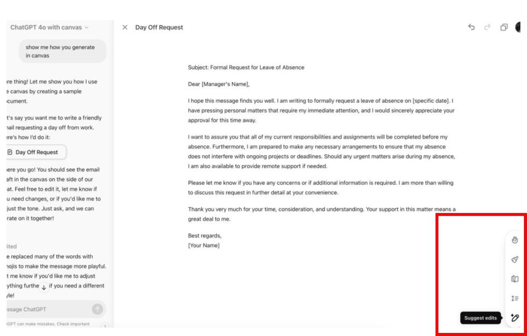The image size is (527, 336).
Task: Click the 'show me how you generate' message bubble
Action: (x=62, y=51)
